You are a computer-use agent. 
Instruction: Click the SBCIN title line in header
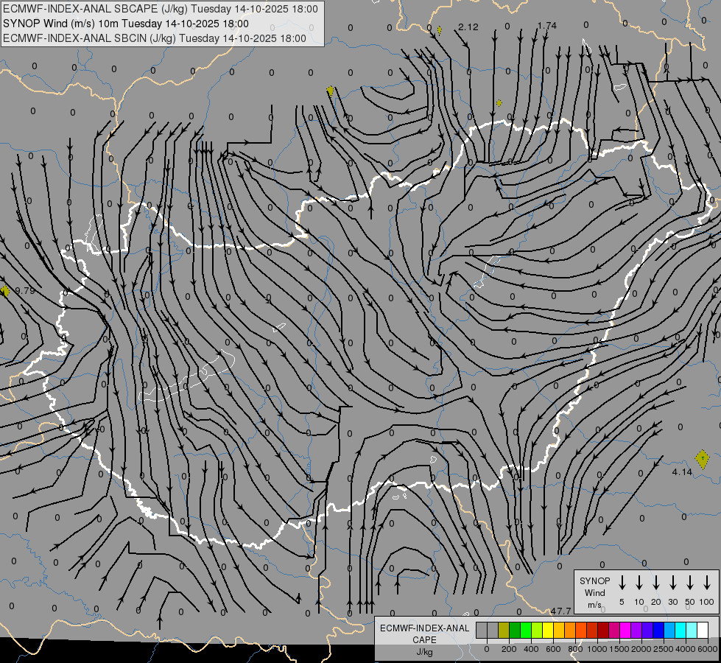(155, 38)
